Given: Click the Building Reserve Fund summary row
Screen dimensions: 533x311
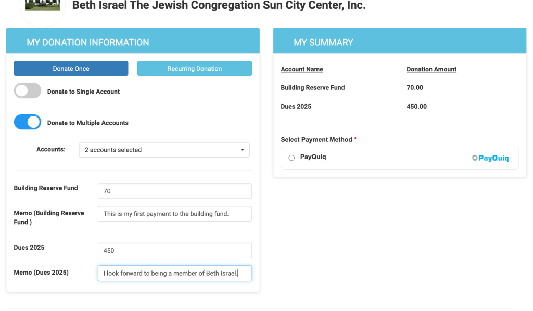Looking at the screenshot, I should (x=313, y=88).
